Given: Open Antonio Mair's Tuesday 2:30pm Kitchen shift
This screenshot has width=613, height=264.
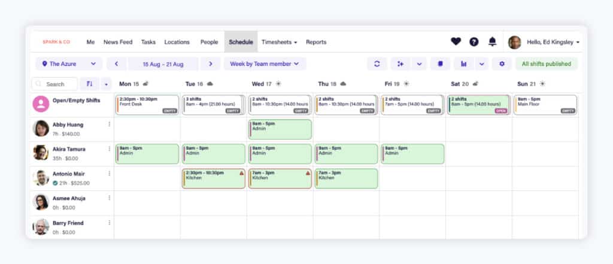Looking at the screenshot, I should [214, 179].
